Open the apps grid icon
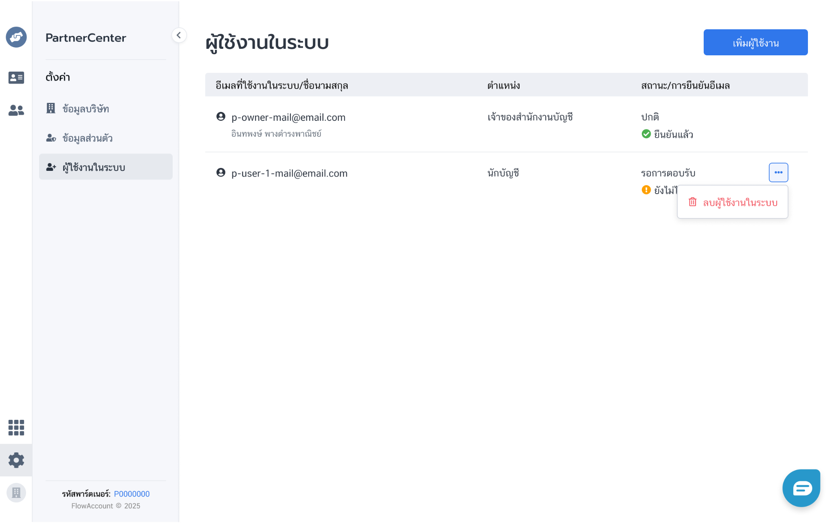 pyautogui.click(x=16, y=428)
